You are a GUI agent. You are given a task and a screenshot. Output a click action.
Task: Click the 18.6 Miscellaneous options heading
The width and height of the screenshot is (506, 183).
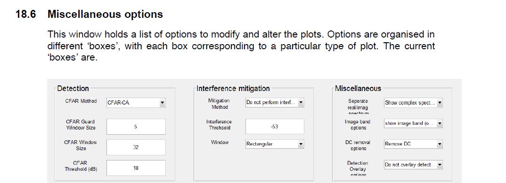pos(90,15)
